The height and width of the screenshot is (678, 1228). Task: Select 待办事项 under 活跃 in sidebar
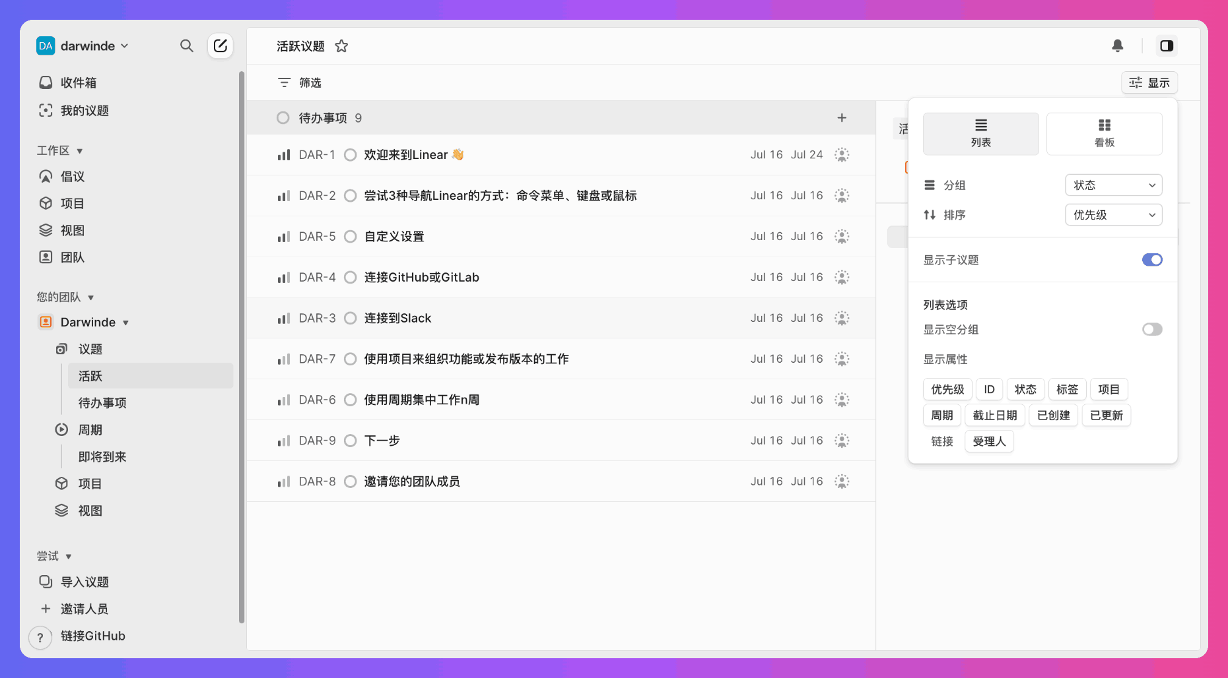click(101, 402)
